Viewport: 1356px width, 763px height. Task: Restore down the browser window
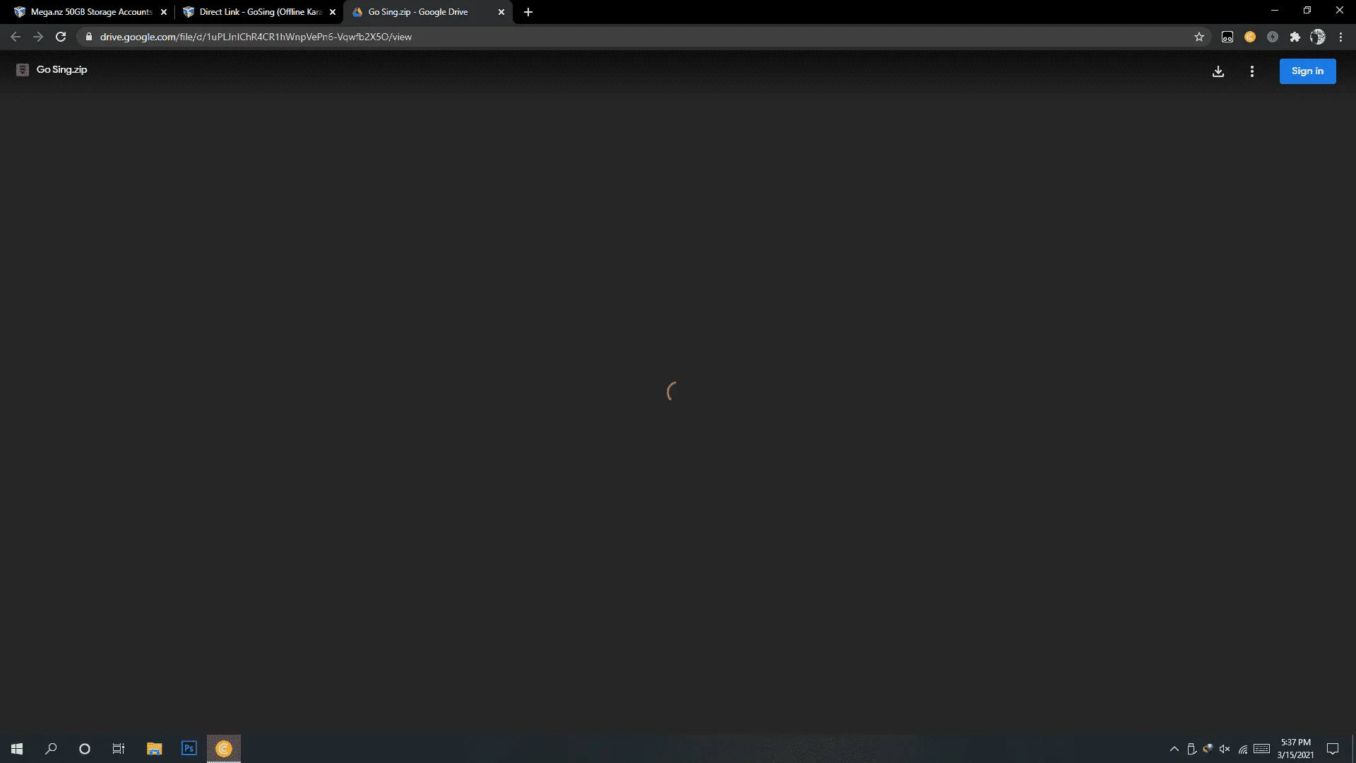pos(1307,11)
